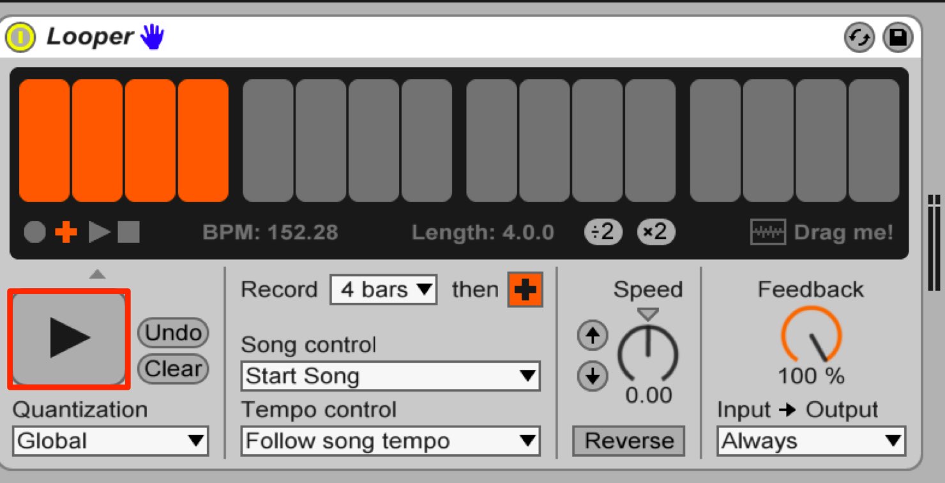This screenshot has width=945, height=483.
Task: Click the square stop state indicator
Action: click(x=128, y=233)
